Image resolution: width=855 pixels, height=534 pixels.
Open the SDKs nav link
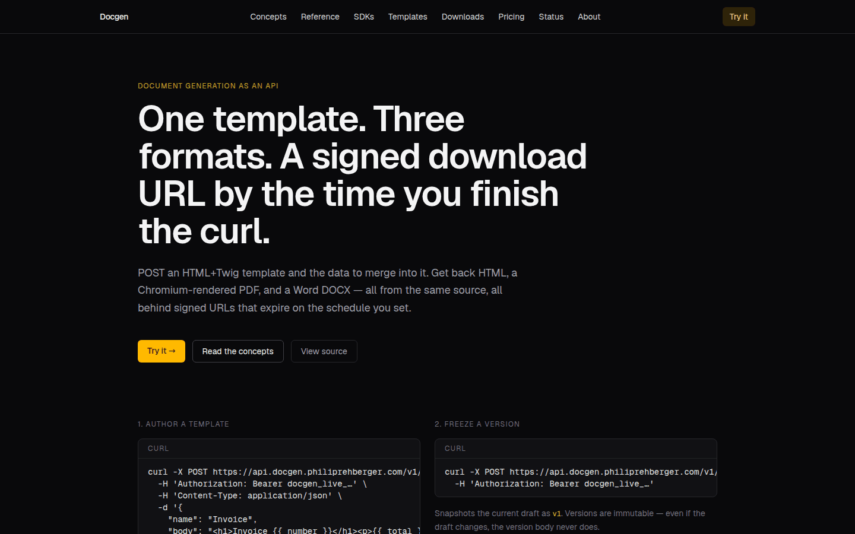pyautogui.click(x=364, y=17)
